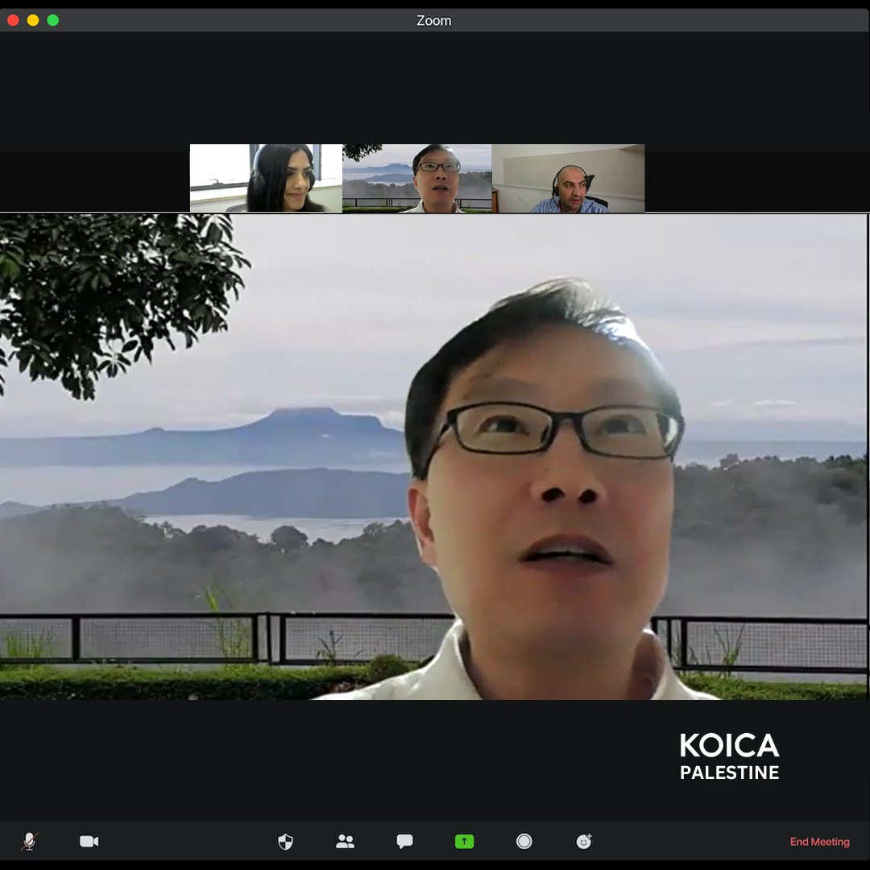Select the middle speaker thumbnail with glasses
The image size is (870, 870).
coord(416,178)
